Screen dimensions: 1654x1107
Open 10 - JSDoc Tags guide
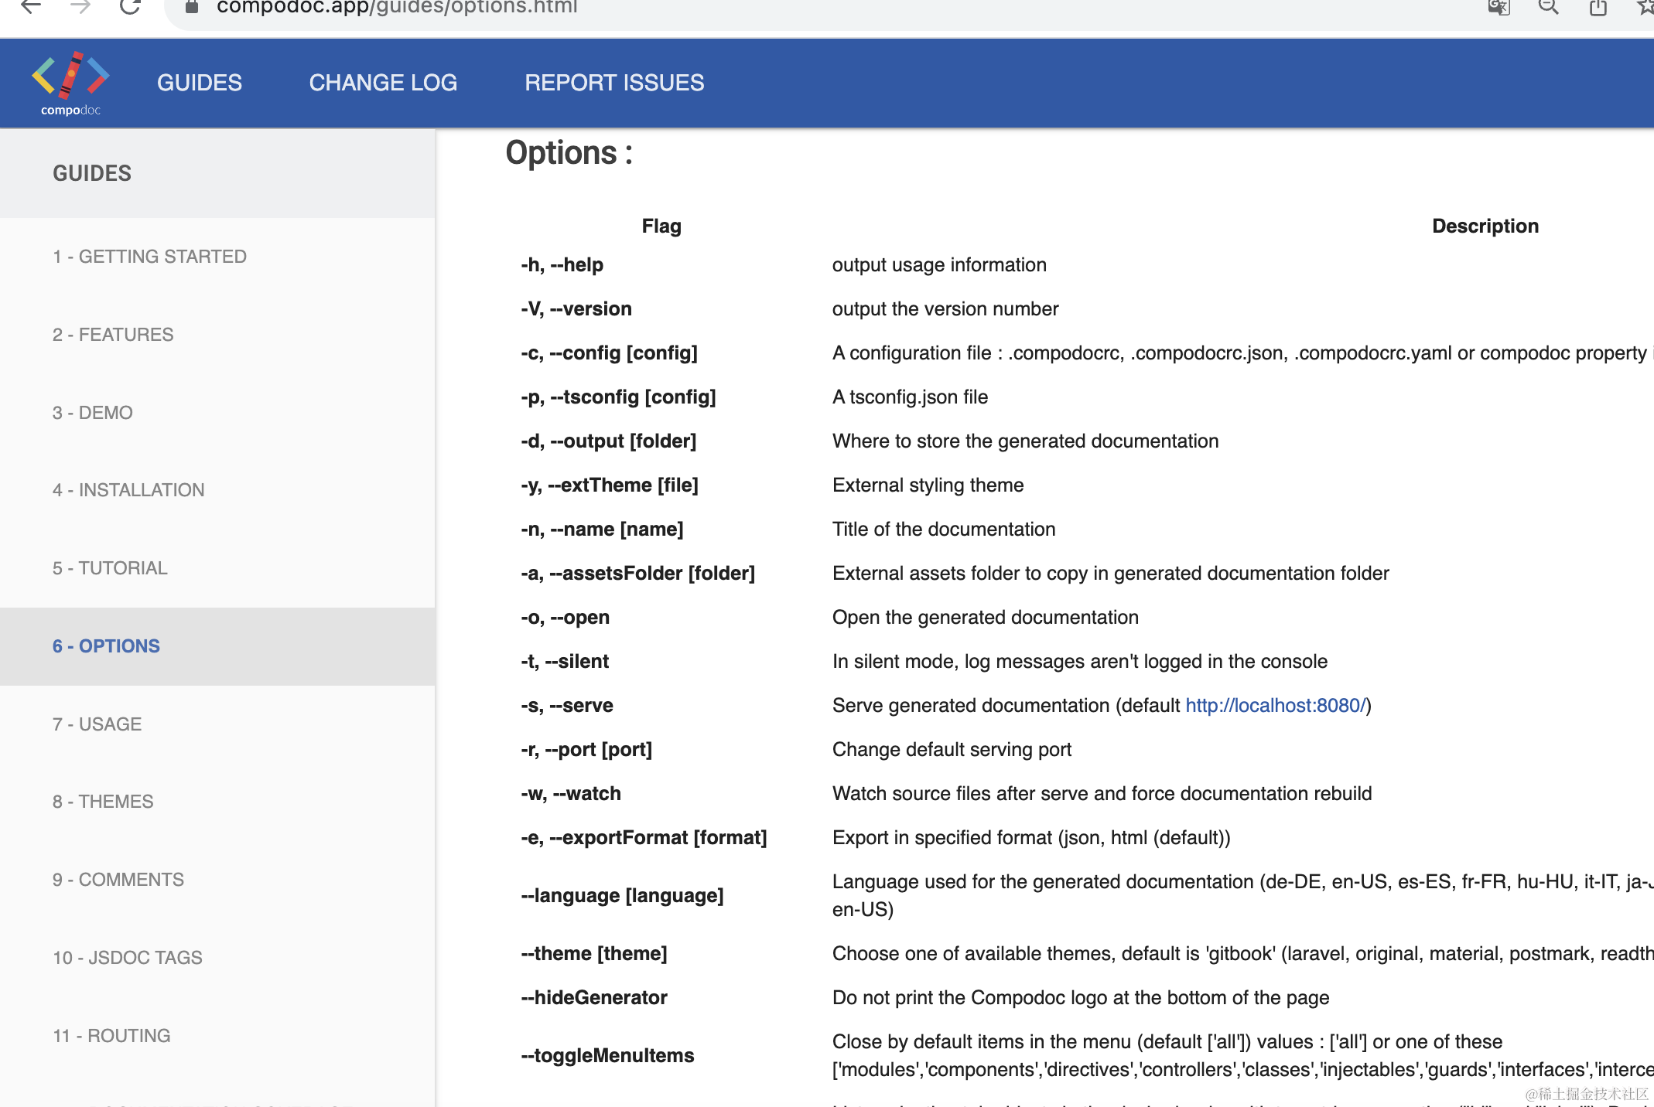[x=128, y=958]
